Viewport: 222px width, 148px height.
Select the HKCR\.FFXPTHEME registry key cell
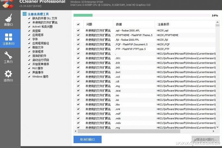coord(168,35)
